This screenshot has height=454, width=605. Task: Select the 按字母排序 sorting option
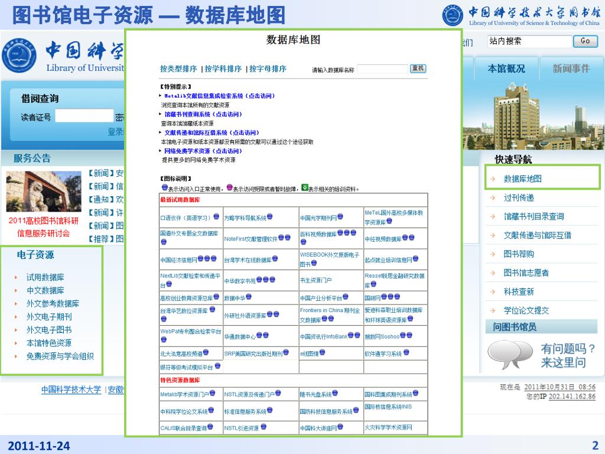(268, 69)
